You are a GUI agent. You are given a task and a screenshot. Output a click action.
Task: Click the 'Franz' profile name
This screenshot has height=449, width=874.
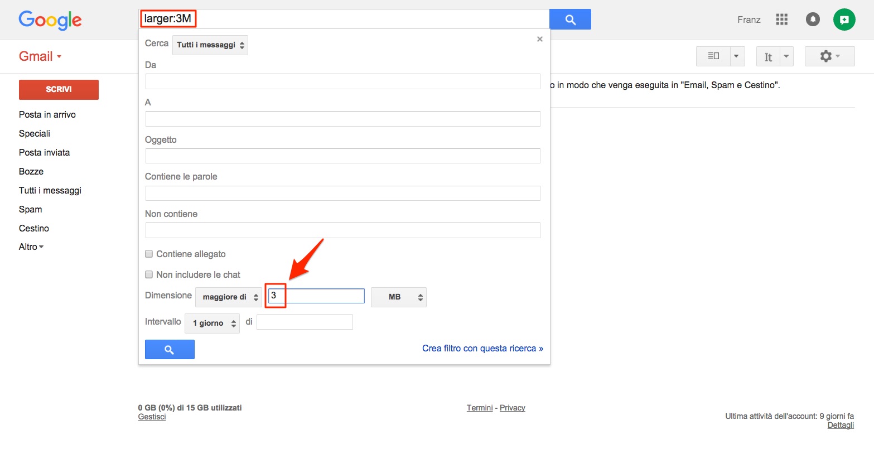pos(749,20)
